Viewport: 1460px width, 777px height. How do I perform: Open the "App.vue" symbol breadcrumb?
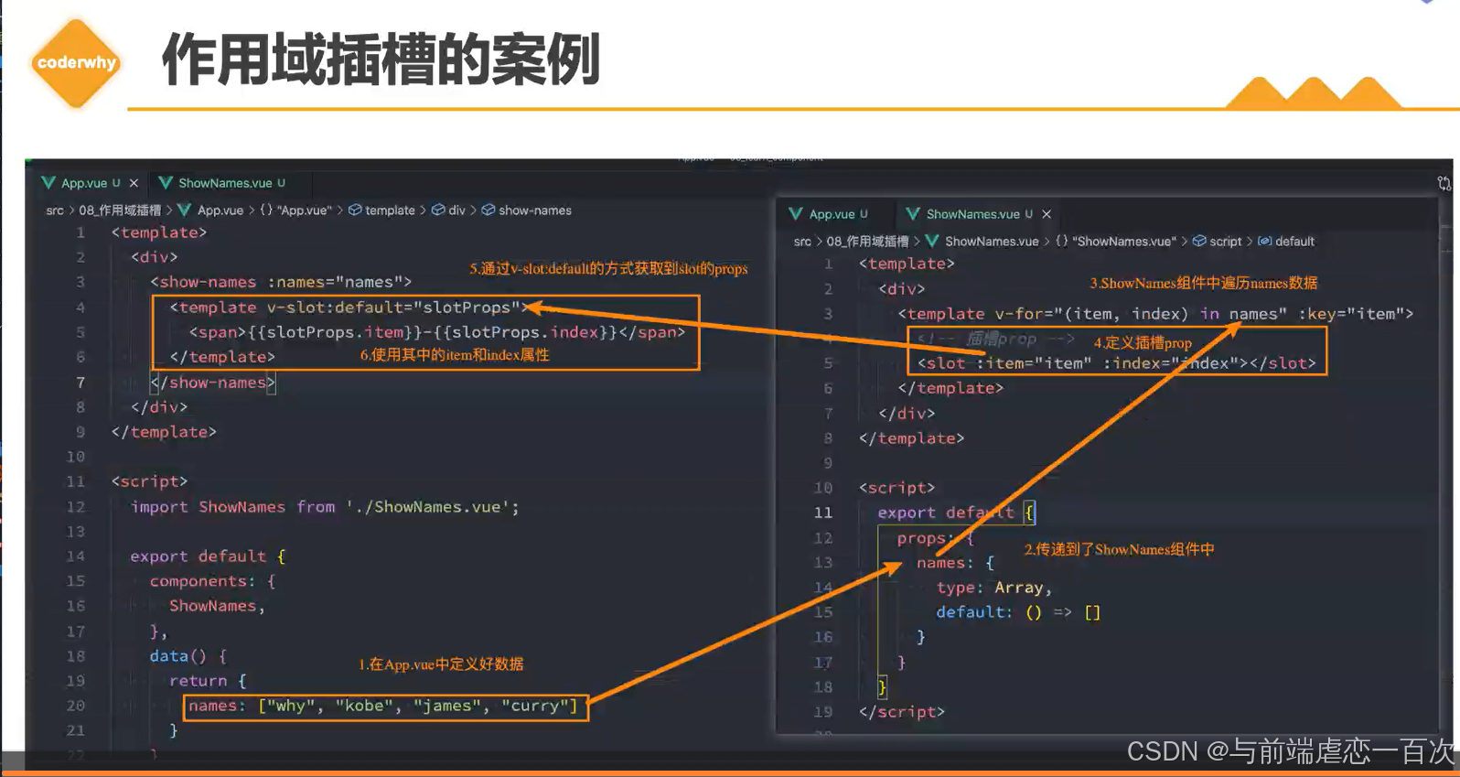[305, 210]
